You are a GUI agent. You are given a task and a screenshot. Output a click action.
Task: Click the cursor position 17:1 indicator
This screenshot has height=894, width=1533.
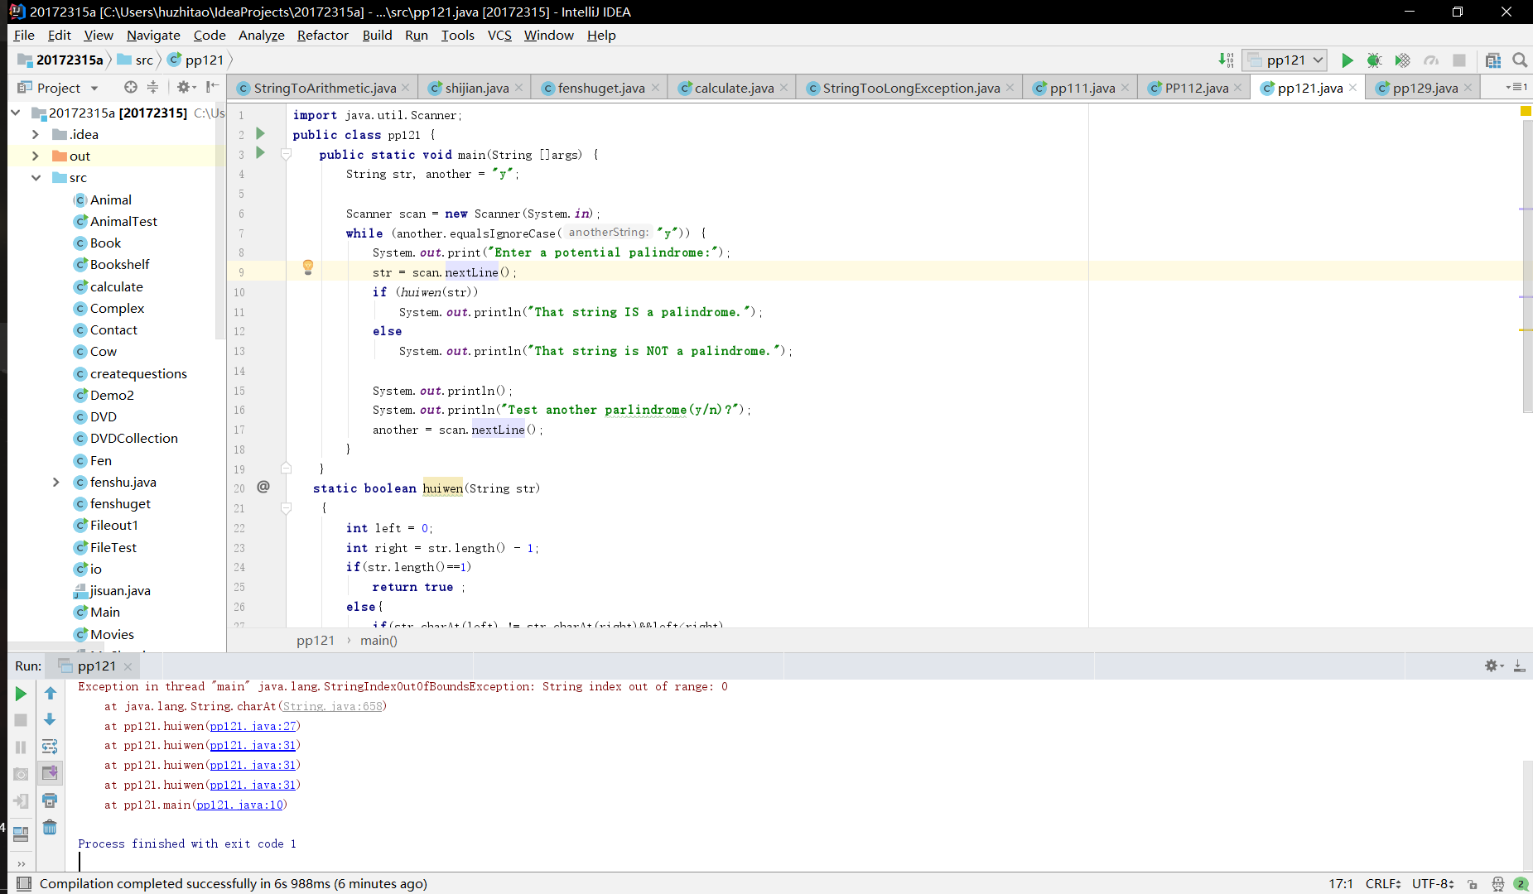pyautogui.click(x=1340, y=883)
